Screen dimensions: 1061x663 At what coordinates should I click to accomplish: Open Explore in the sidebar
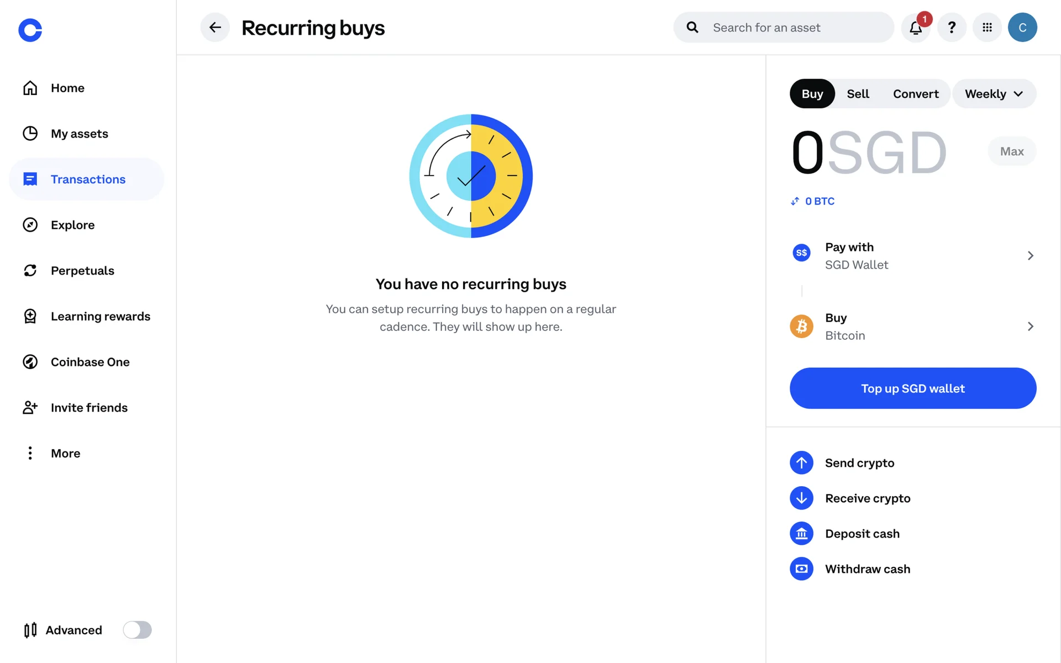(72, 225)
